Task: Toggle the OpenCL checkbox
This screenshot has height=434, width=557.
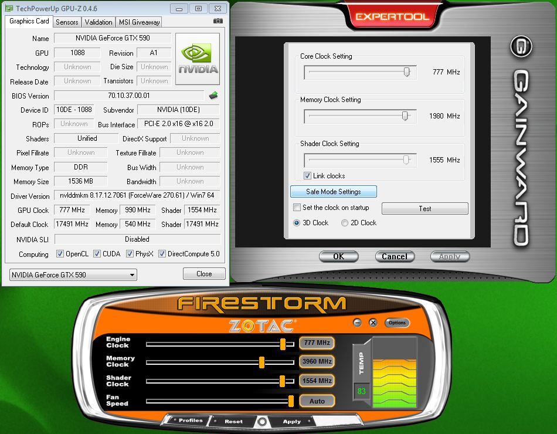Action: pyautogui.click(x=60, y=254)
